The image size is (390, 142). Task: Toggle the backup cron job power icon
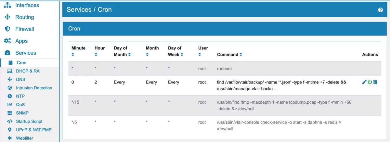pyautogui.click(x=370, y=82)
